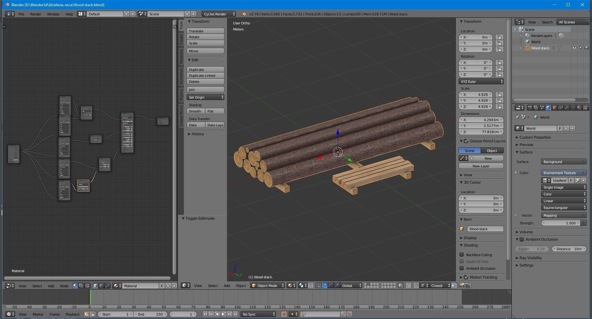Open the Modifiers wrench icon

(x=567, y=107)
